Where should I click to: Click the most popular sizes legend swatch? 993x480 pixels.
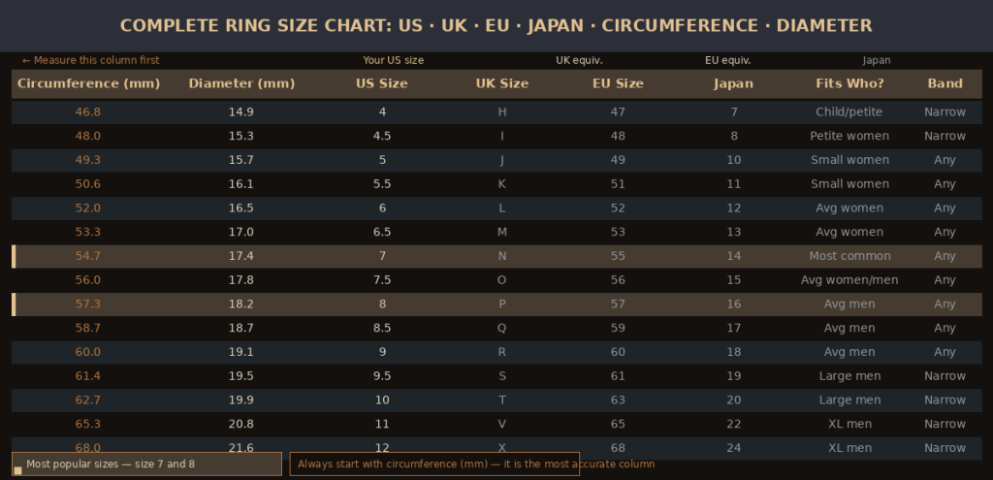(x=17, y=470)
